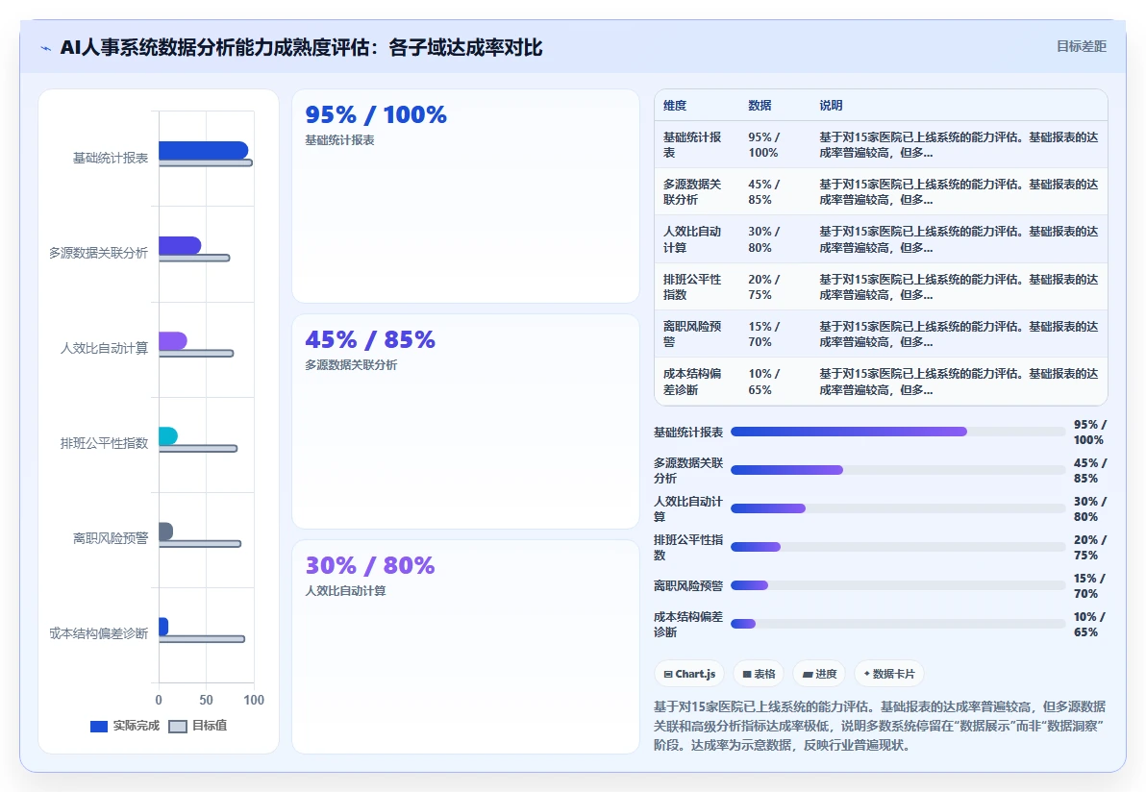Click the 50 tick on the chart x-axis
1146x792 pixels.
[206, 700]
